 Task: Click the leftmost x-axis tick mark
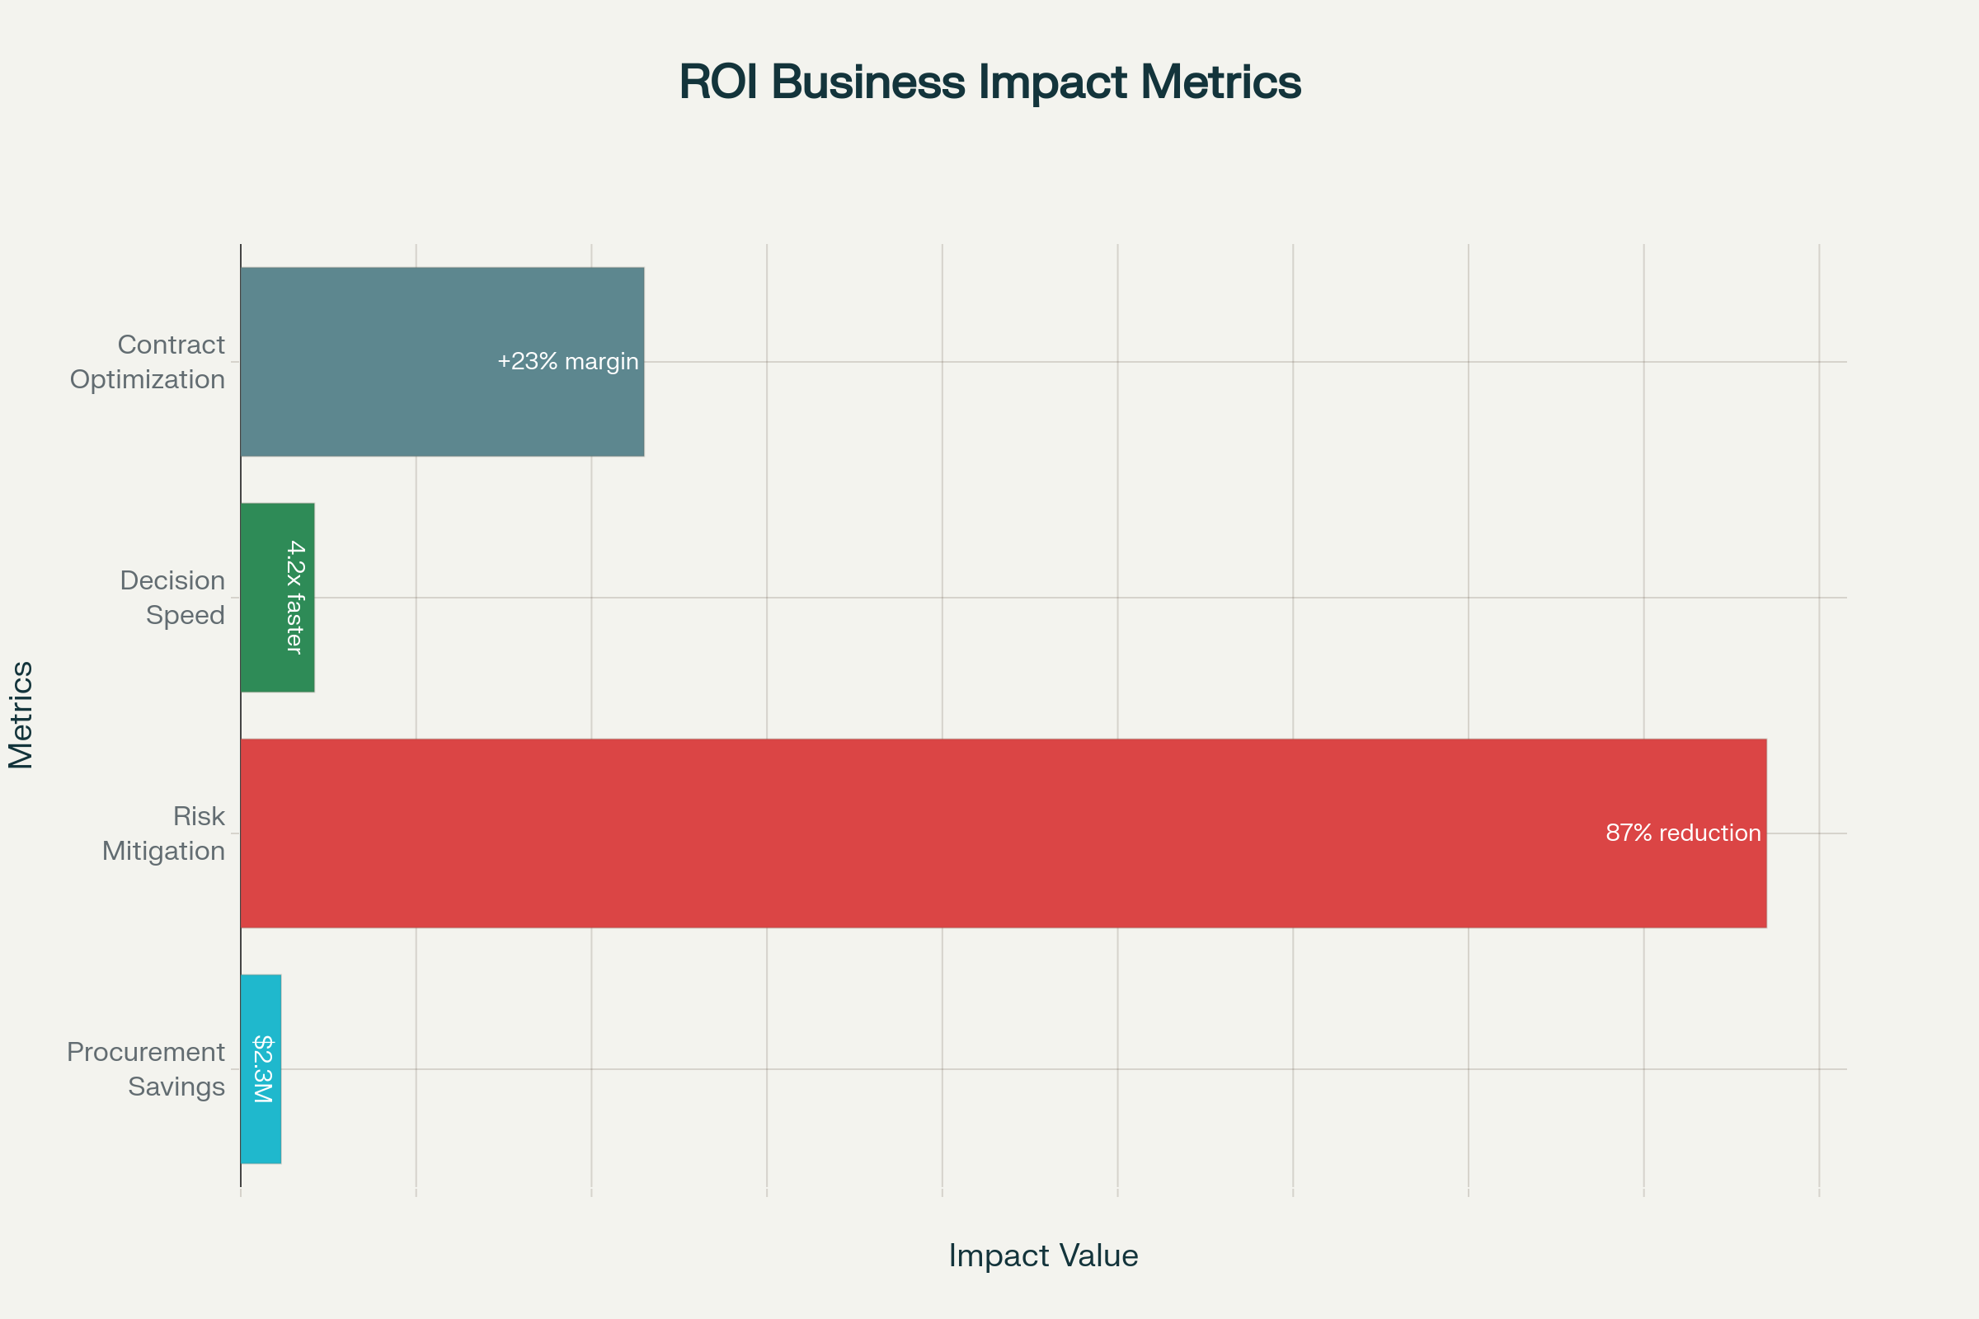click(x=242, y=1191)
